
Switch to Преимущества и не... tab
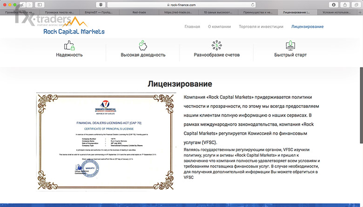tap(258, 12)
